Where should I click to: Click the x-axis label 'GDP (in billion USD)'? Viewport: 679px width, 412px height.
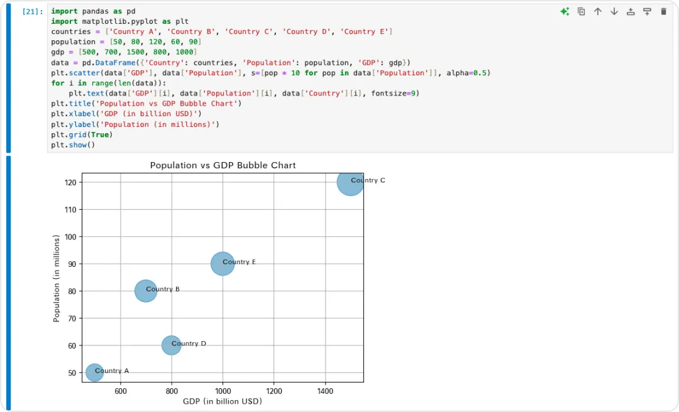coord(223,401)
